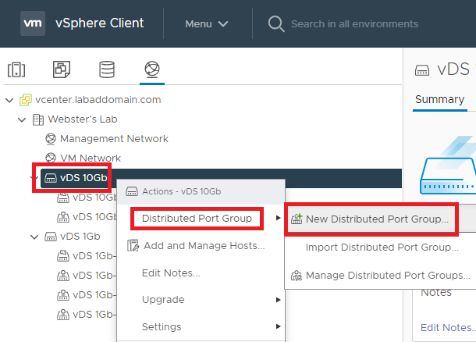Click the Management Network icon

point(51,139)
